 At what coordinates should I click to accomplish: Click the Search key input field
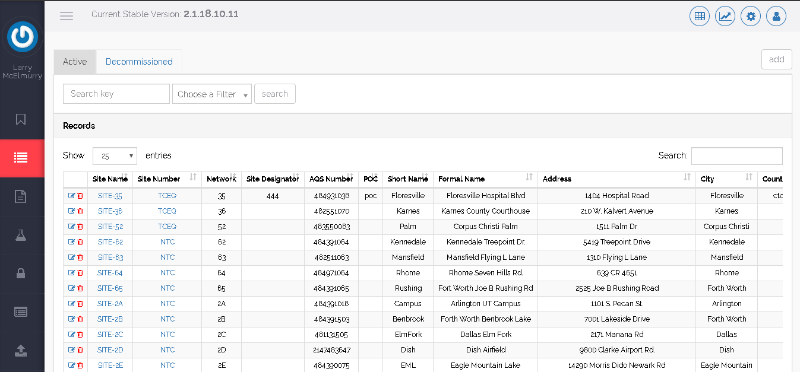point(116,94)
